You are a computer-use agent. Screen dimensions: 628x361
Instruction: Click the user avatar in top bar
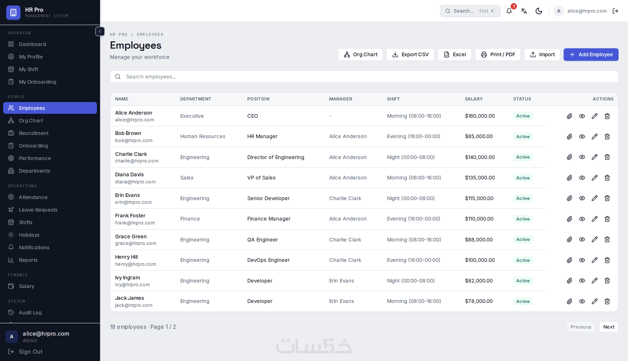click(x=559, y=11)
